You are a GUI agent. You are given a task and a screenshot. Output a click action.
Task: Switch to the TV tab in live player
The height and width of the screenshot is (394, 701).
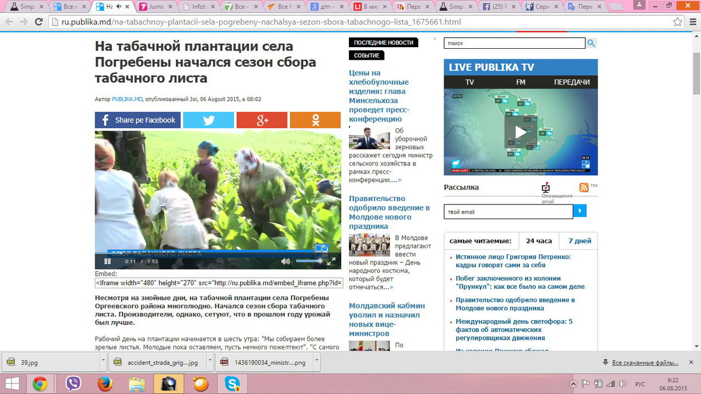coord(469,82)
